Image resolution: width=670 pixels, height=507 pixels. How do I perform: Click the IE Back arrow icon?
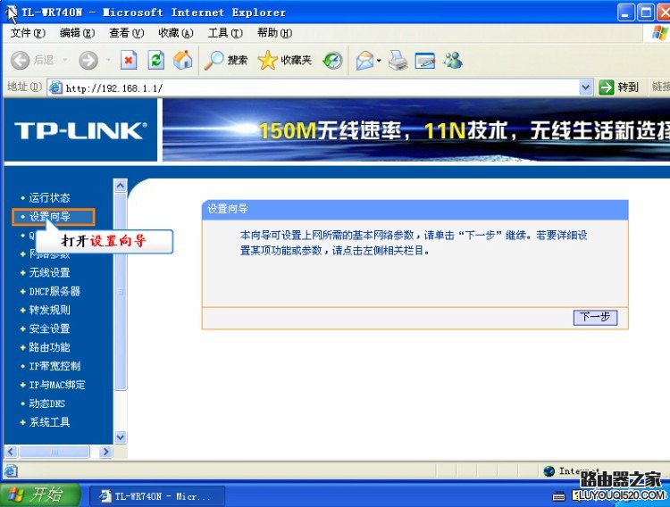20,60
